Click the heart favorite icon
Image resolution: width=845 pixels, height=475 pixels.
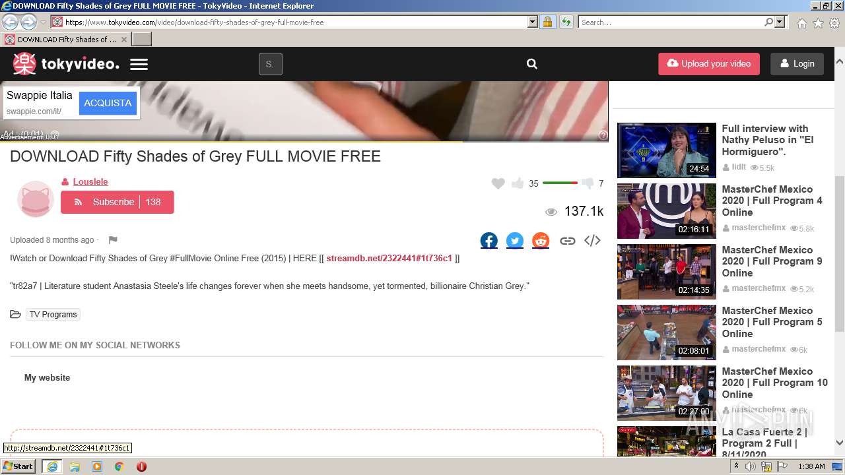click(x=498, y=183)
